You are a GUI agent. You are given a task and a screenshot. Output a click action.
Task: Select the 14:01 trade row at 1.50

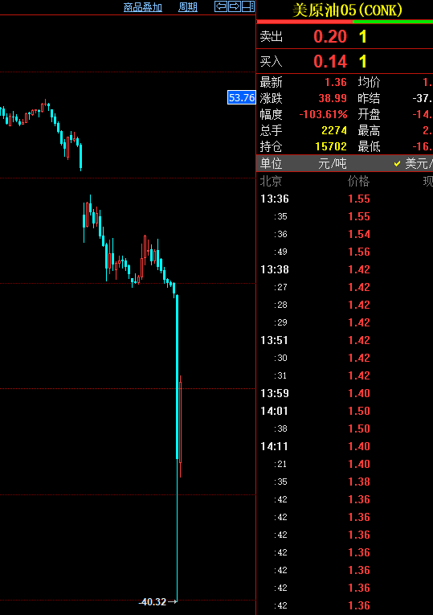pos(345,411)
